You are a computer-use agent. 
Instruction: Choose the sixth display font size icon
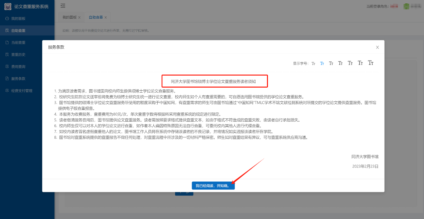360,63
